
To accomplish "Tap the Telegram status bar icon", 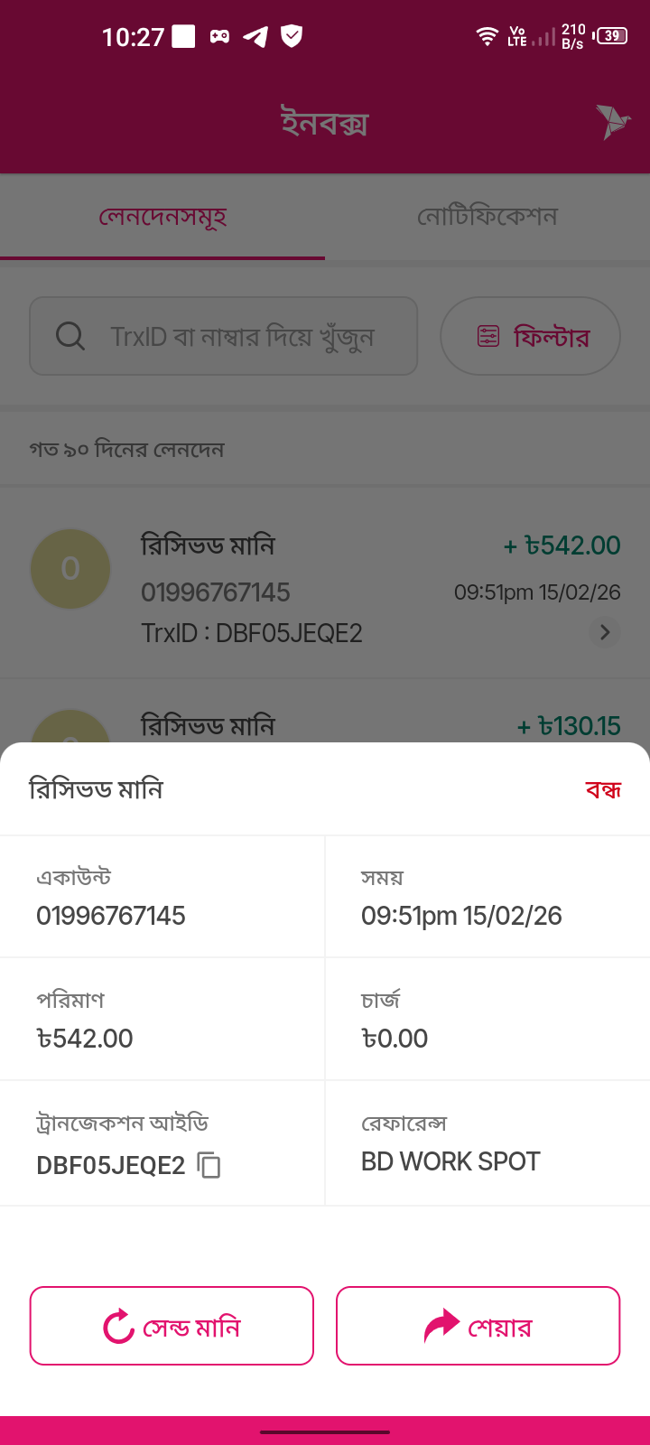I will point(255,36).
